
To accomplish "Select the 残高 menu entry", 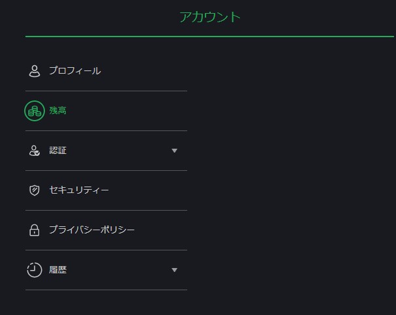I will click(58, 111).
